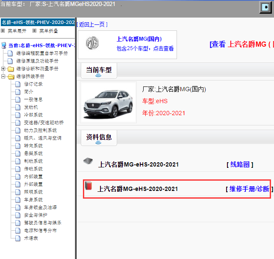
Task: Open 电源和信号分布 in the tree
Action: [x=40, y=230]
